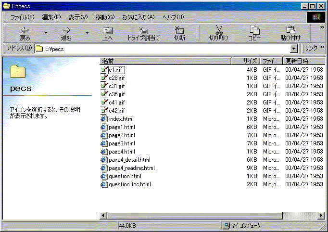Click the file name index.html

(x=121, y=119)
